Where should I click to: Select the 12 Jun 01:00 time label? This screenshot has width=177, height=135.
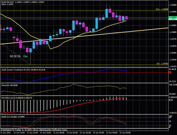(72, 133)
